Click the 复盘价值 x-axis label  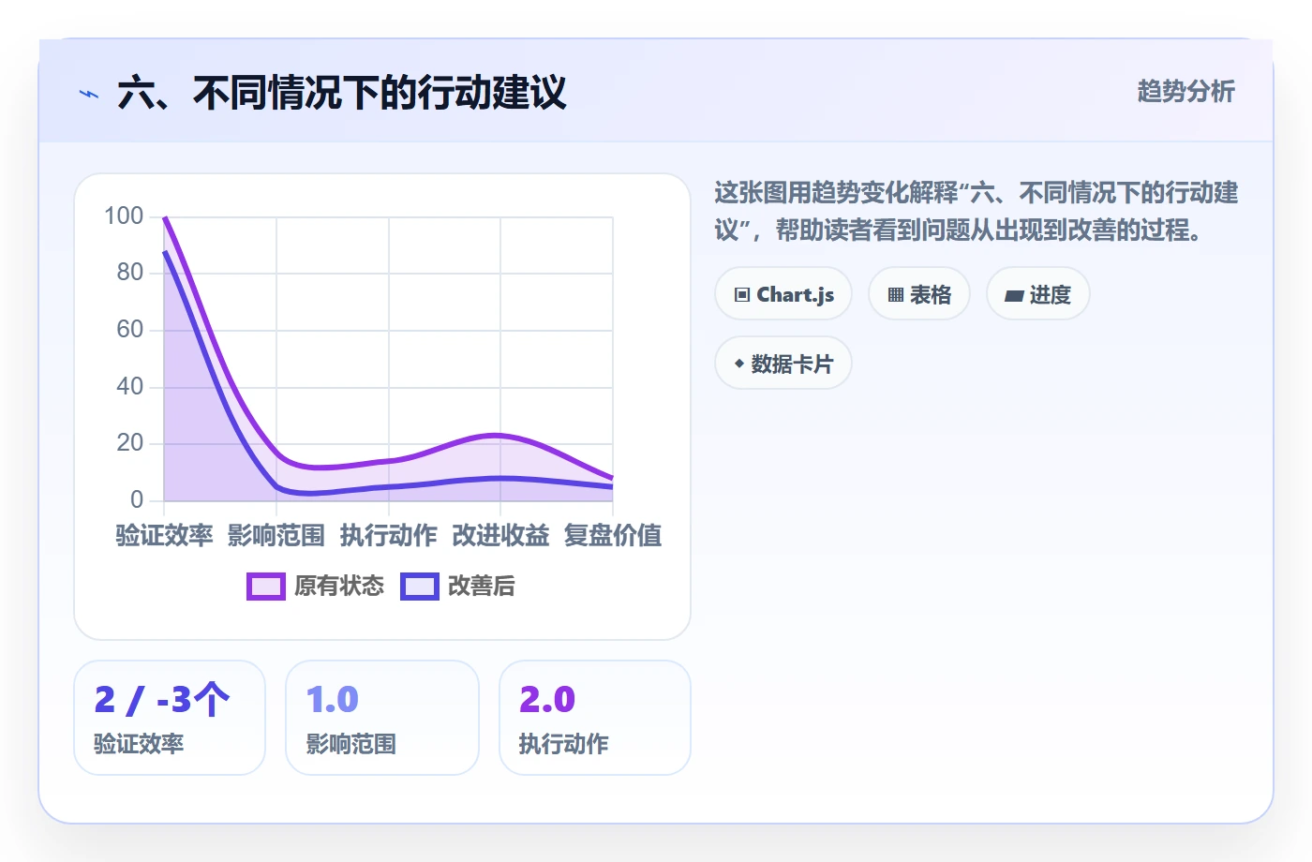pyautogui.click(x=613, y=536)
